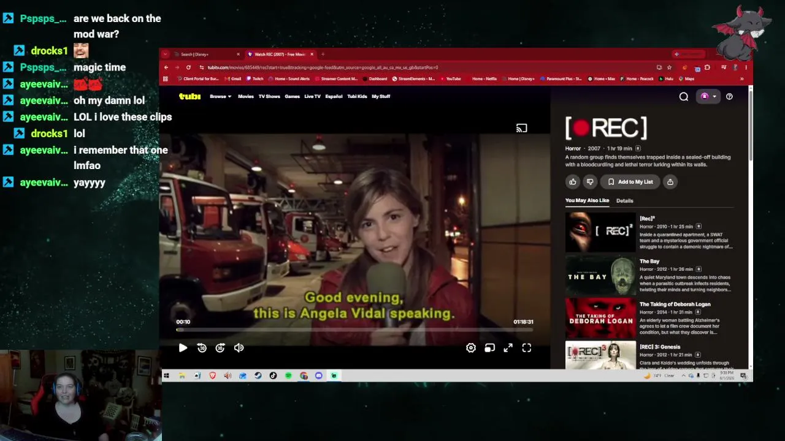Open the Games section on Tubi
This screenshot has width=785, height=441.
click(x=292, y=96)
